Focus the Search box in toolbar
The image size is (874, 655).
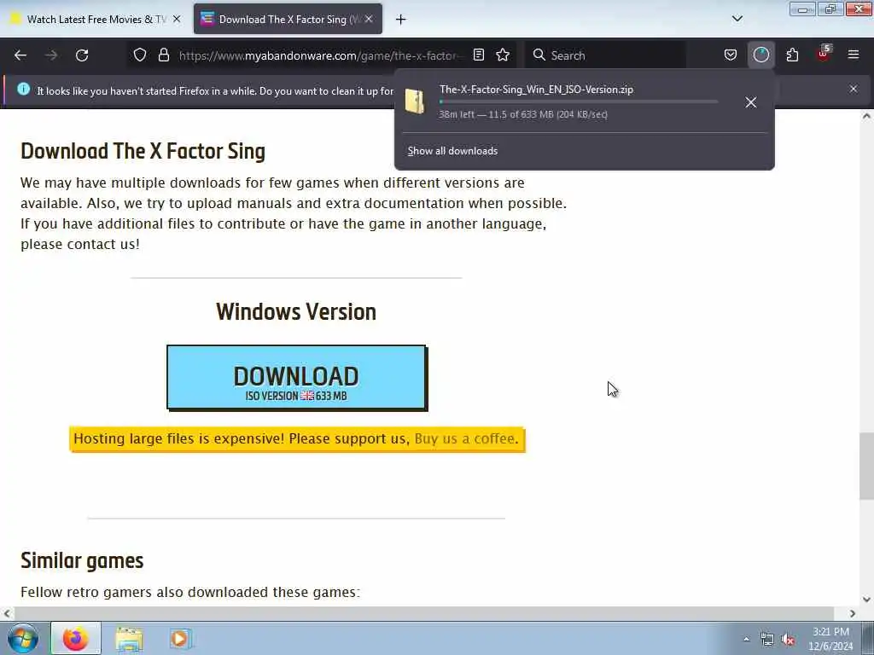click(605, 55)
